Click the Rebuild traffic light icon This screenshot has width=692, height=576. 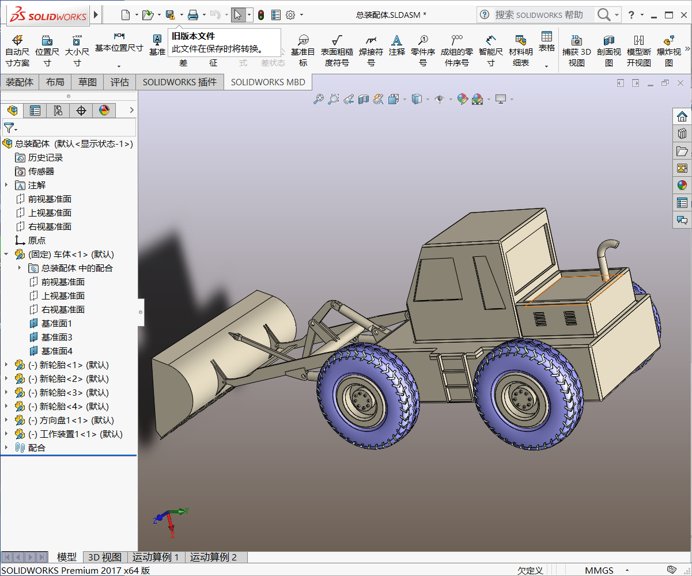tap(261, 14)
